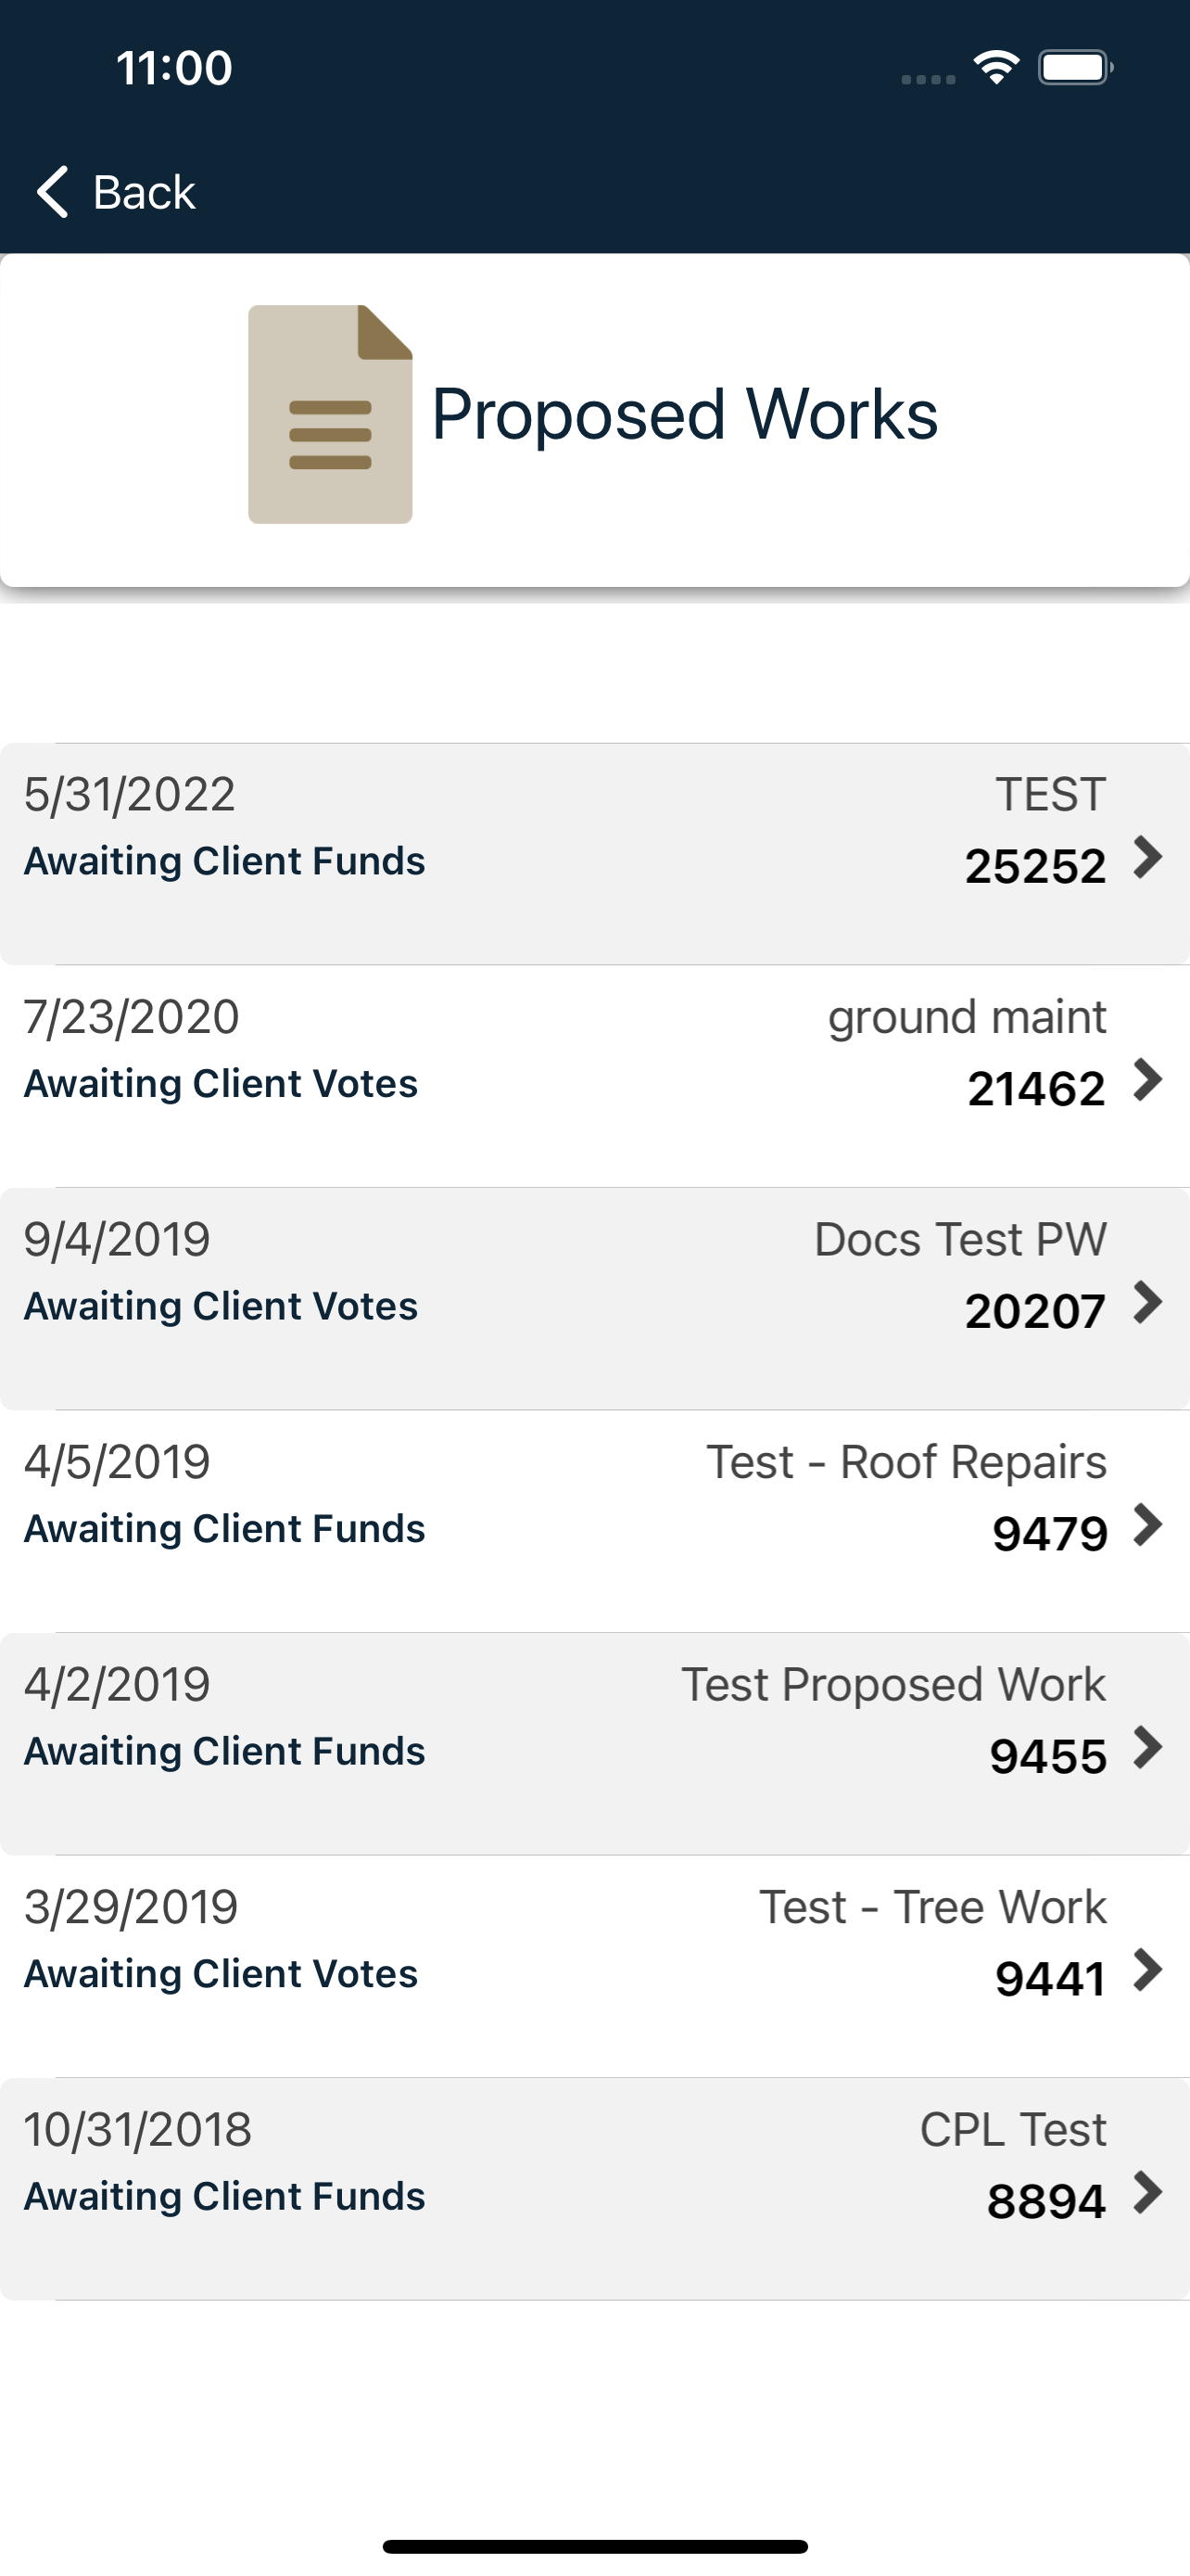Open chevron for work 25252

click(x=1148, y=857)
